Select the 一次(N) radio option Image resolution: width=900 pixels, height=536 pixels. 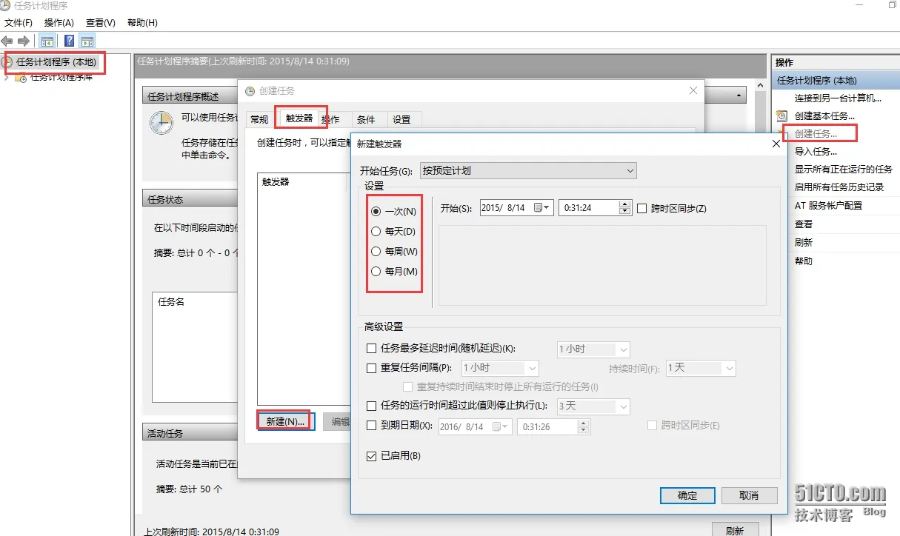pos(376,212)
